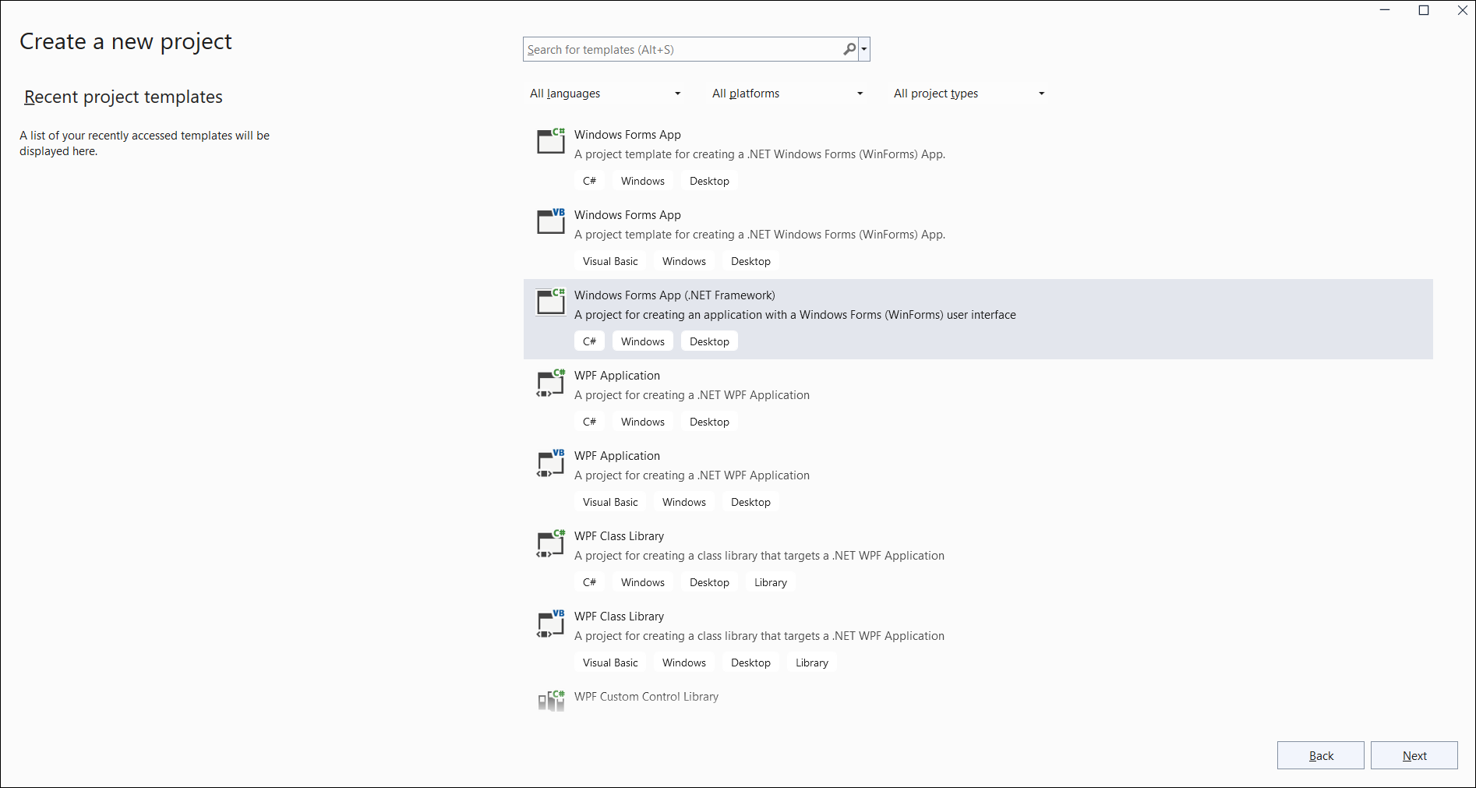
Task: Click the search magnifier icon
Action: pos(849,49)
